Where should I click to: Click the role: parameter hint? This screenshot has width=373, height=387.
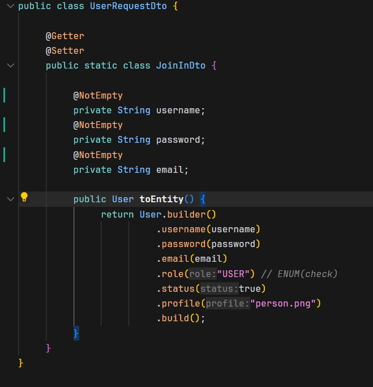pos(203,274)
